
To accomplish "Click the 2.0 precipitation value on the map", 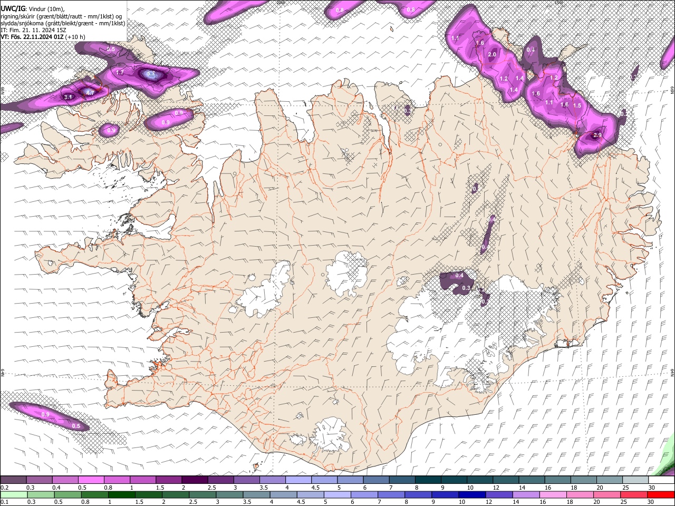I will click(493, 55).
